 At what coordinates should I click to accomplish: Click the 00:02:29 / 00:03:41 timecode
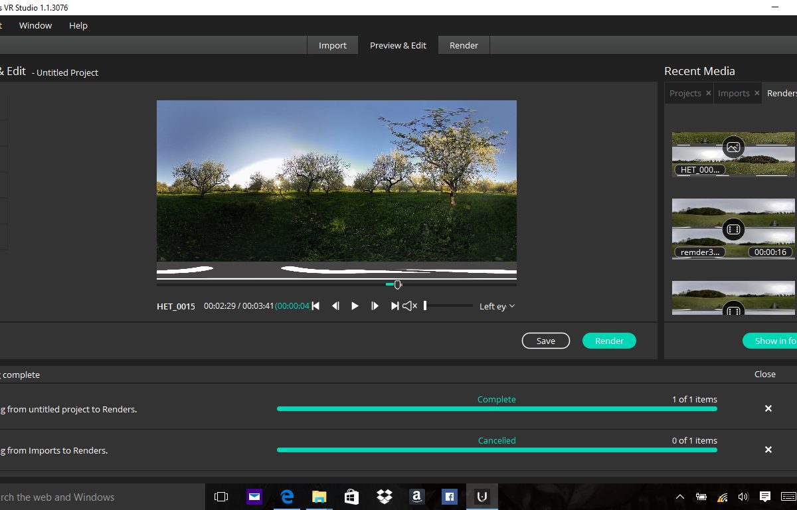coord(239,306)
